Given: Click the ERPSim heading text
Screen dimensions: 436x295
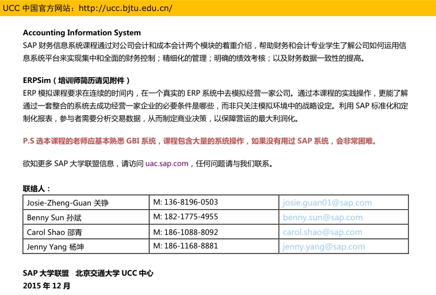Looking at the screenshot, I should [76, 81].
